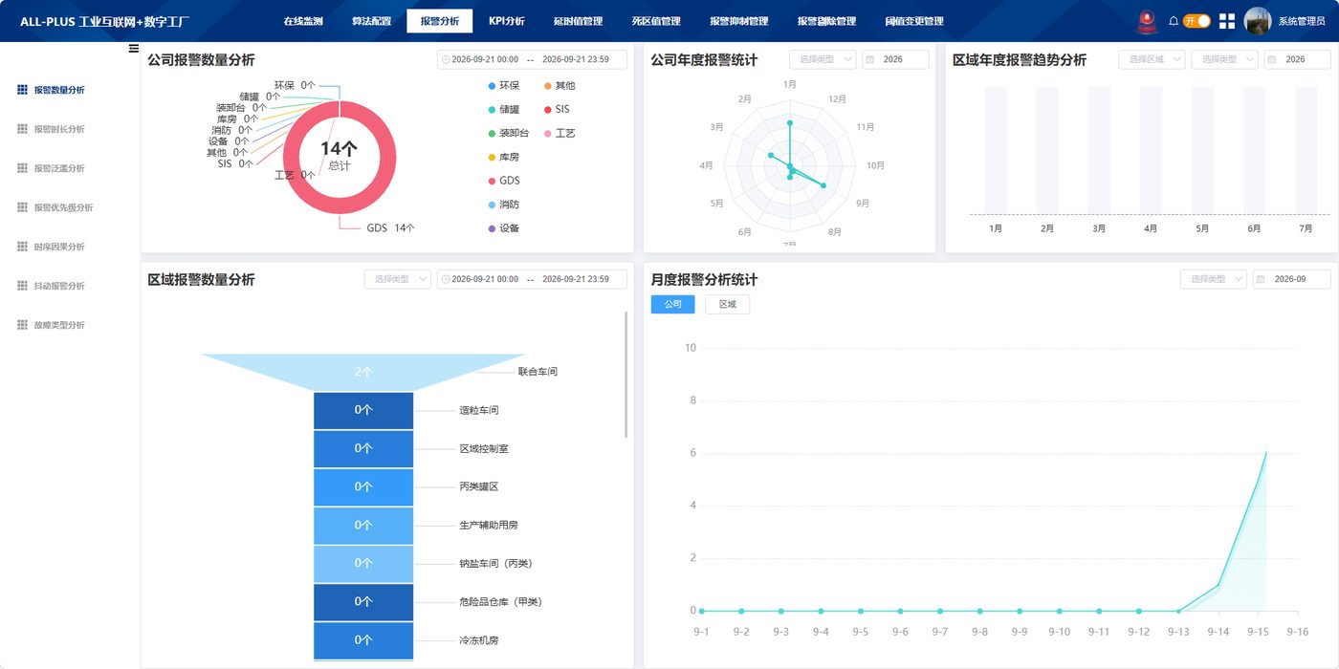Collapse sidebar with hamburger icon
The height and width of the screenshot is (669, 1339).
[134, 49]
